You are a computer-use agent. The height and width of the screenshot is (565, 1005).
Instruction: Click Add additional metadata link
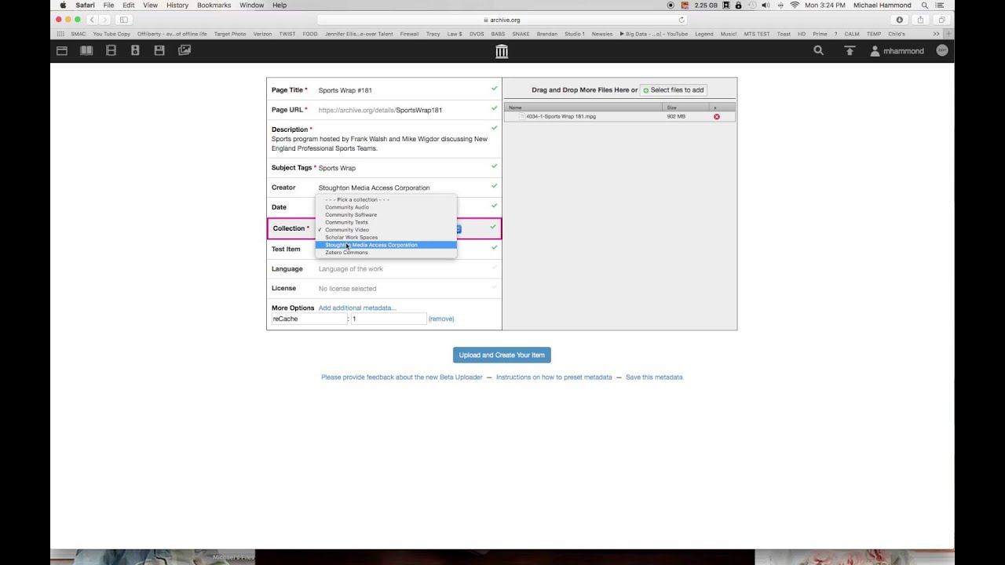click(x=357, y=308)
